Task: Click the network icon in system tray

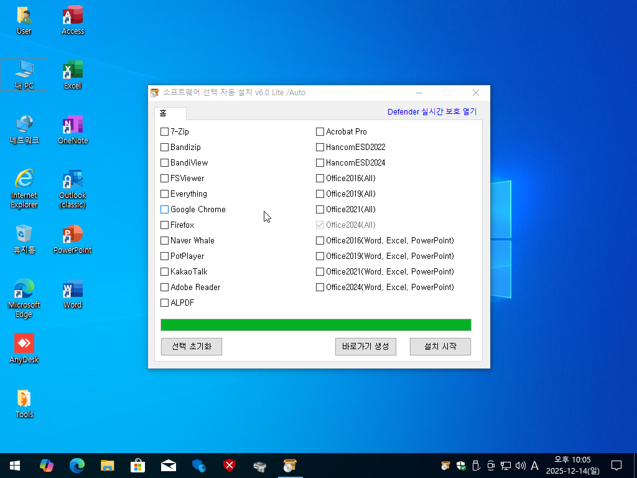Action: point(505,466)
